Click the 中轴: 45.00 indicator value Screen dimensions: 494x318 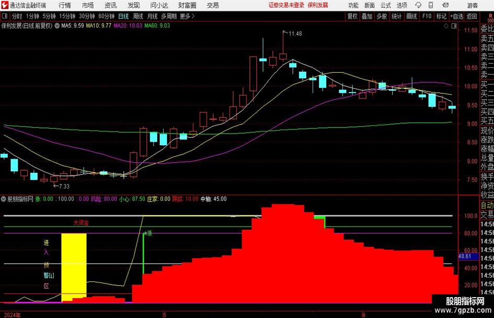[x=214, y=199]
